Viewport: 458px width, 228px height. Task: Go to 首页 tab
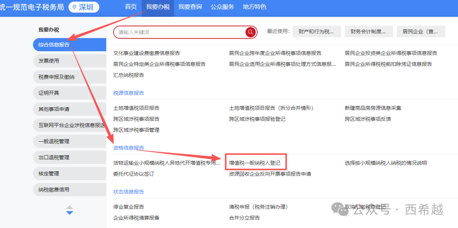click(x=131, y=7)
